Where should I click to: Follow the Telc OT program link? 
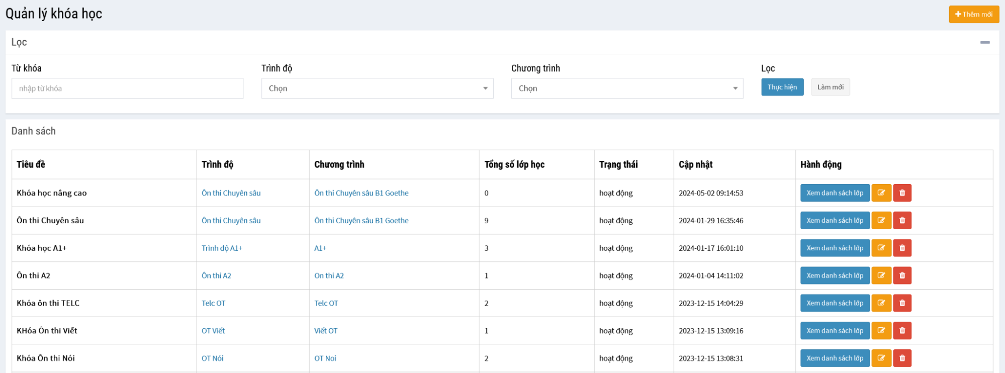[326, 303]
